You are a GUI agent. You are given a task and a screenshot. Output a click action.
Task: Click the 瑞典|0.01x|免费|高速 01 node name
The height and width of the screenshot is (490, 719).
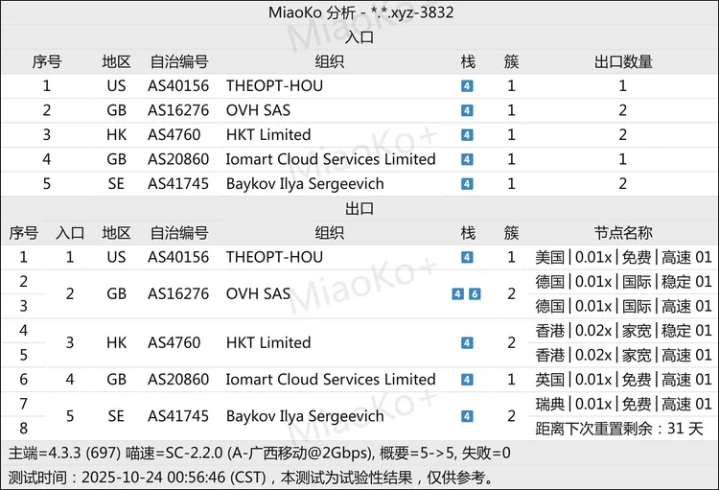click(623, 404)
